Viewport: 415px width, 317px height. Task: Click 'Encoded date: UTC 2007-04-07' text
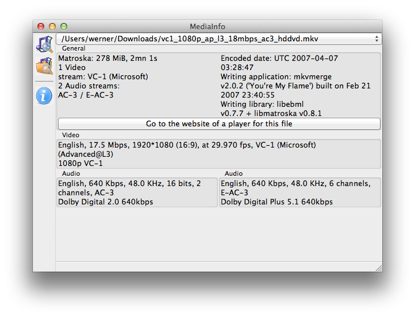(x=279, y=58)
